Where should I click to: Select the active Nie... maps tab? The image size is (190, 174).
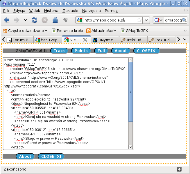pyautogui.click(x=74, y=40)
